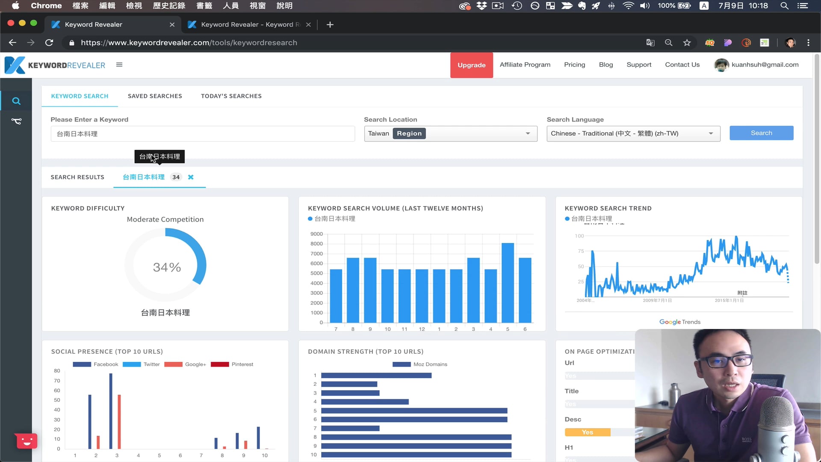Click the blue Search button
This screenshot has width=821, height=462.
761,133
